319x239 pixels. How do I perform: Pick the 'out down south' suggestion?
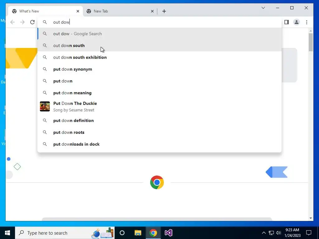click(160, 45)
